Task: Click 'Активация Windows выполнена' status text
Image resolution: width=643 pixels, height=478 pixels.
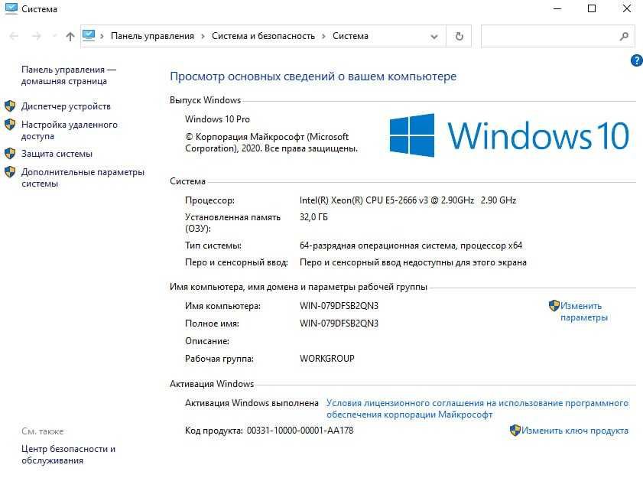Action: pyautogui.click(x=252, y=403)
